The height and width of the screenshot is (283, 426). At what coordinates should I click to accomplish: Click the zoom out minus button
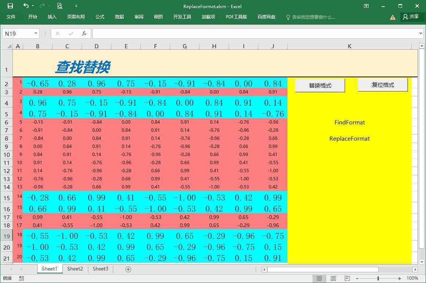pos(357,278)
